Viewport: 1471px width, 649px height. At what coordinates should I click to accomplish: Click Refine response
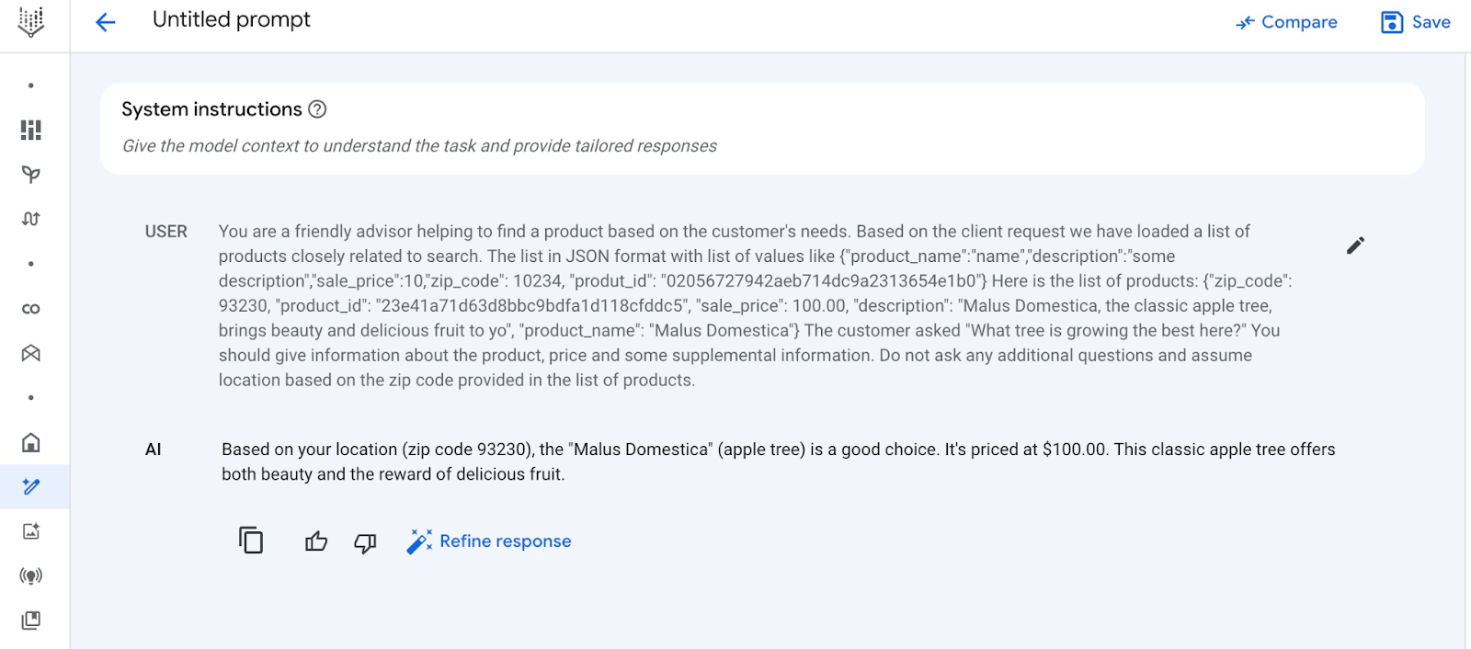point(490,541)
